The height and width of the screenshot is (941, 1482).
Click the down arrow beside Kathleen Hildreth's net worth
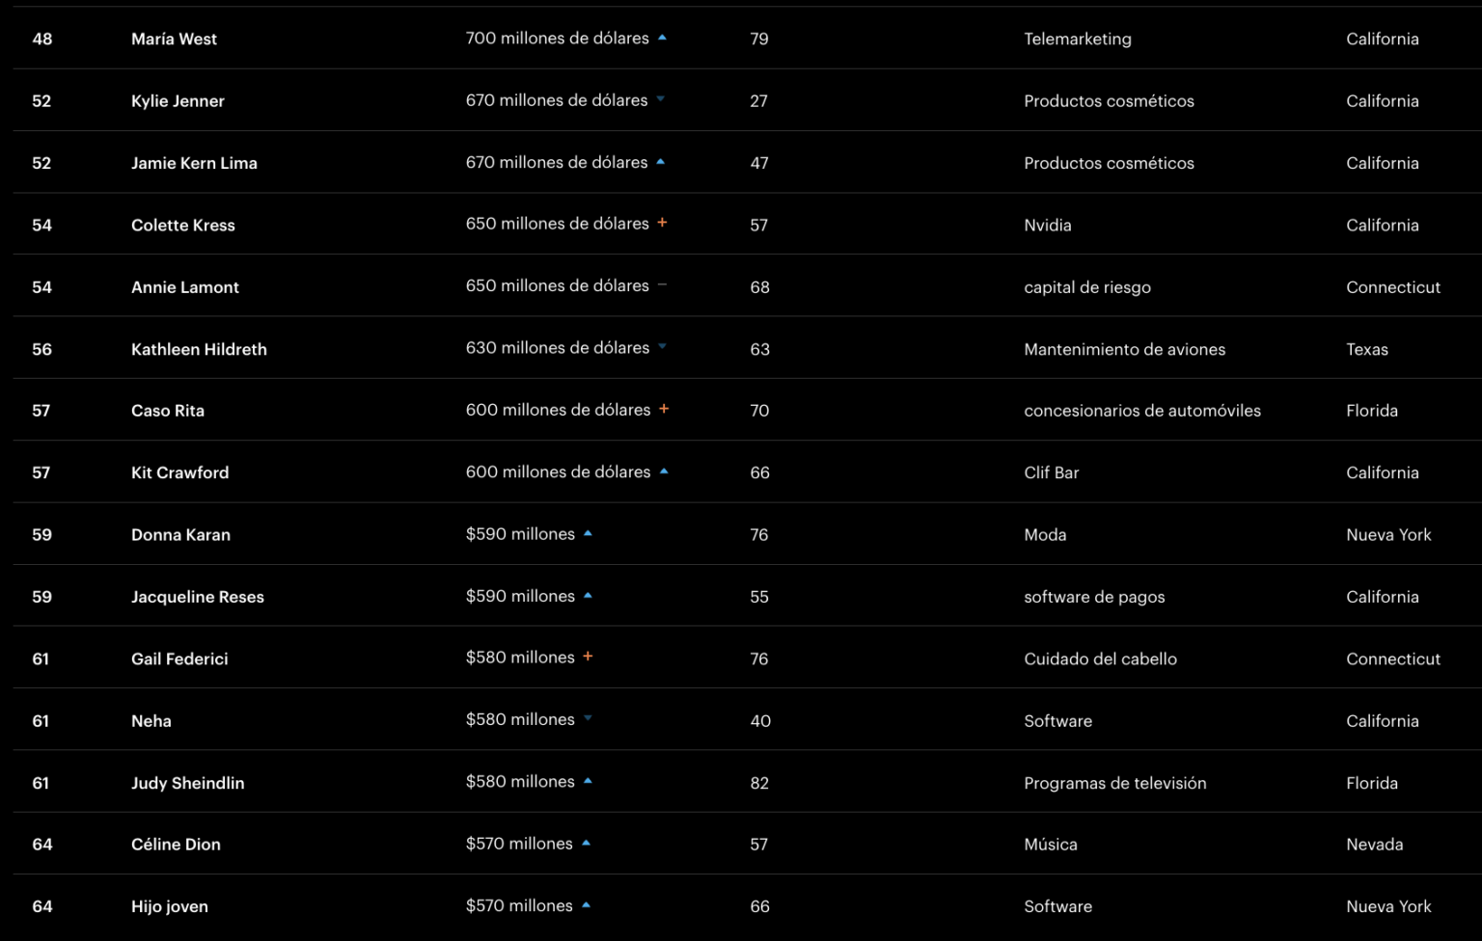click(x=662, y=347)
